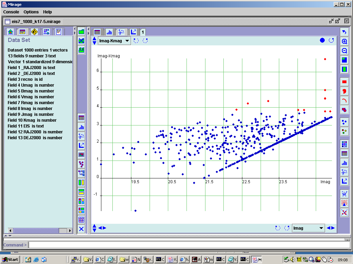
Task: Click the shopping cart icon
Action: coord(344,194)
